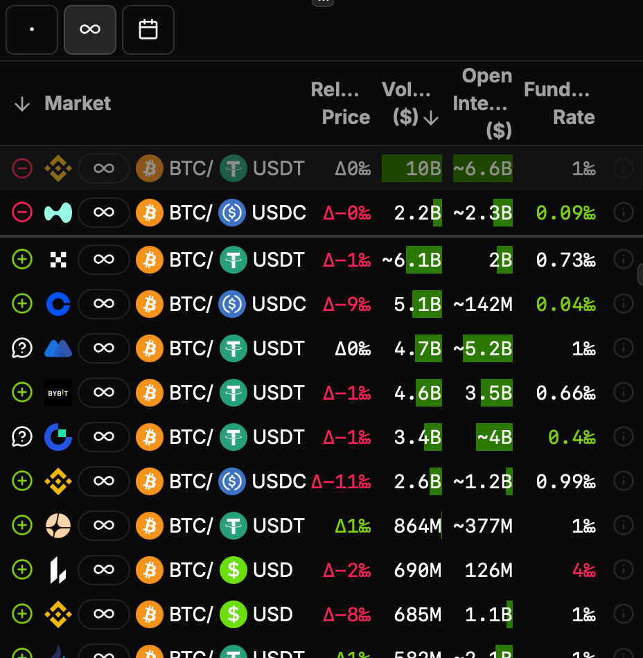Image resolution: width=643 pixels, height=658 pixels.
Task: Click the blue circular exchange logo on 3.4B row
Action: (58, 437)
